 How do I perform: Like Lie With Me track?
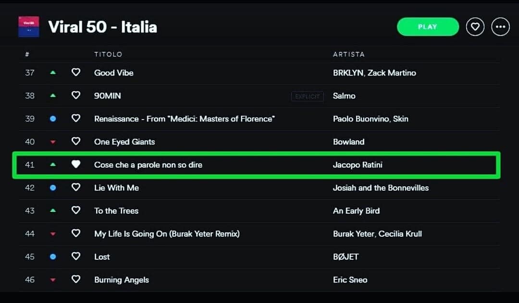click(x=76, y=187)
